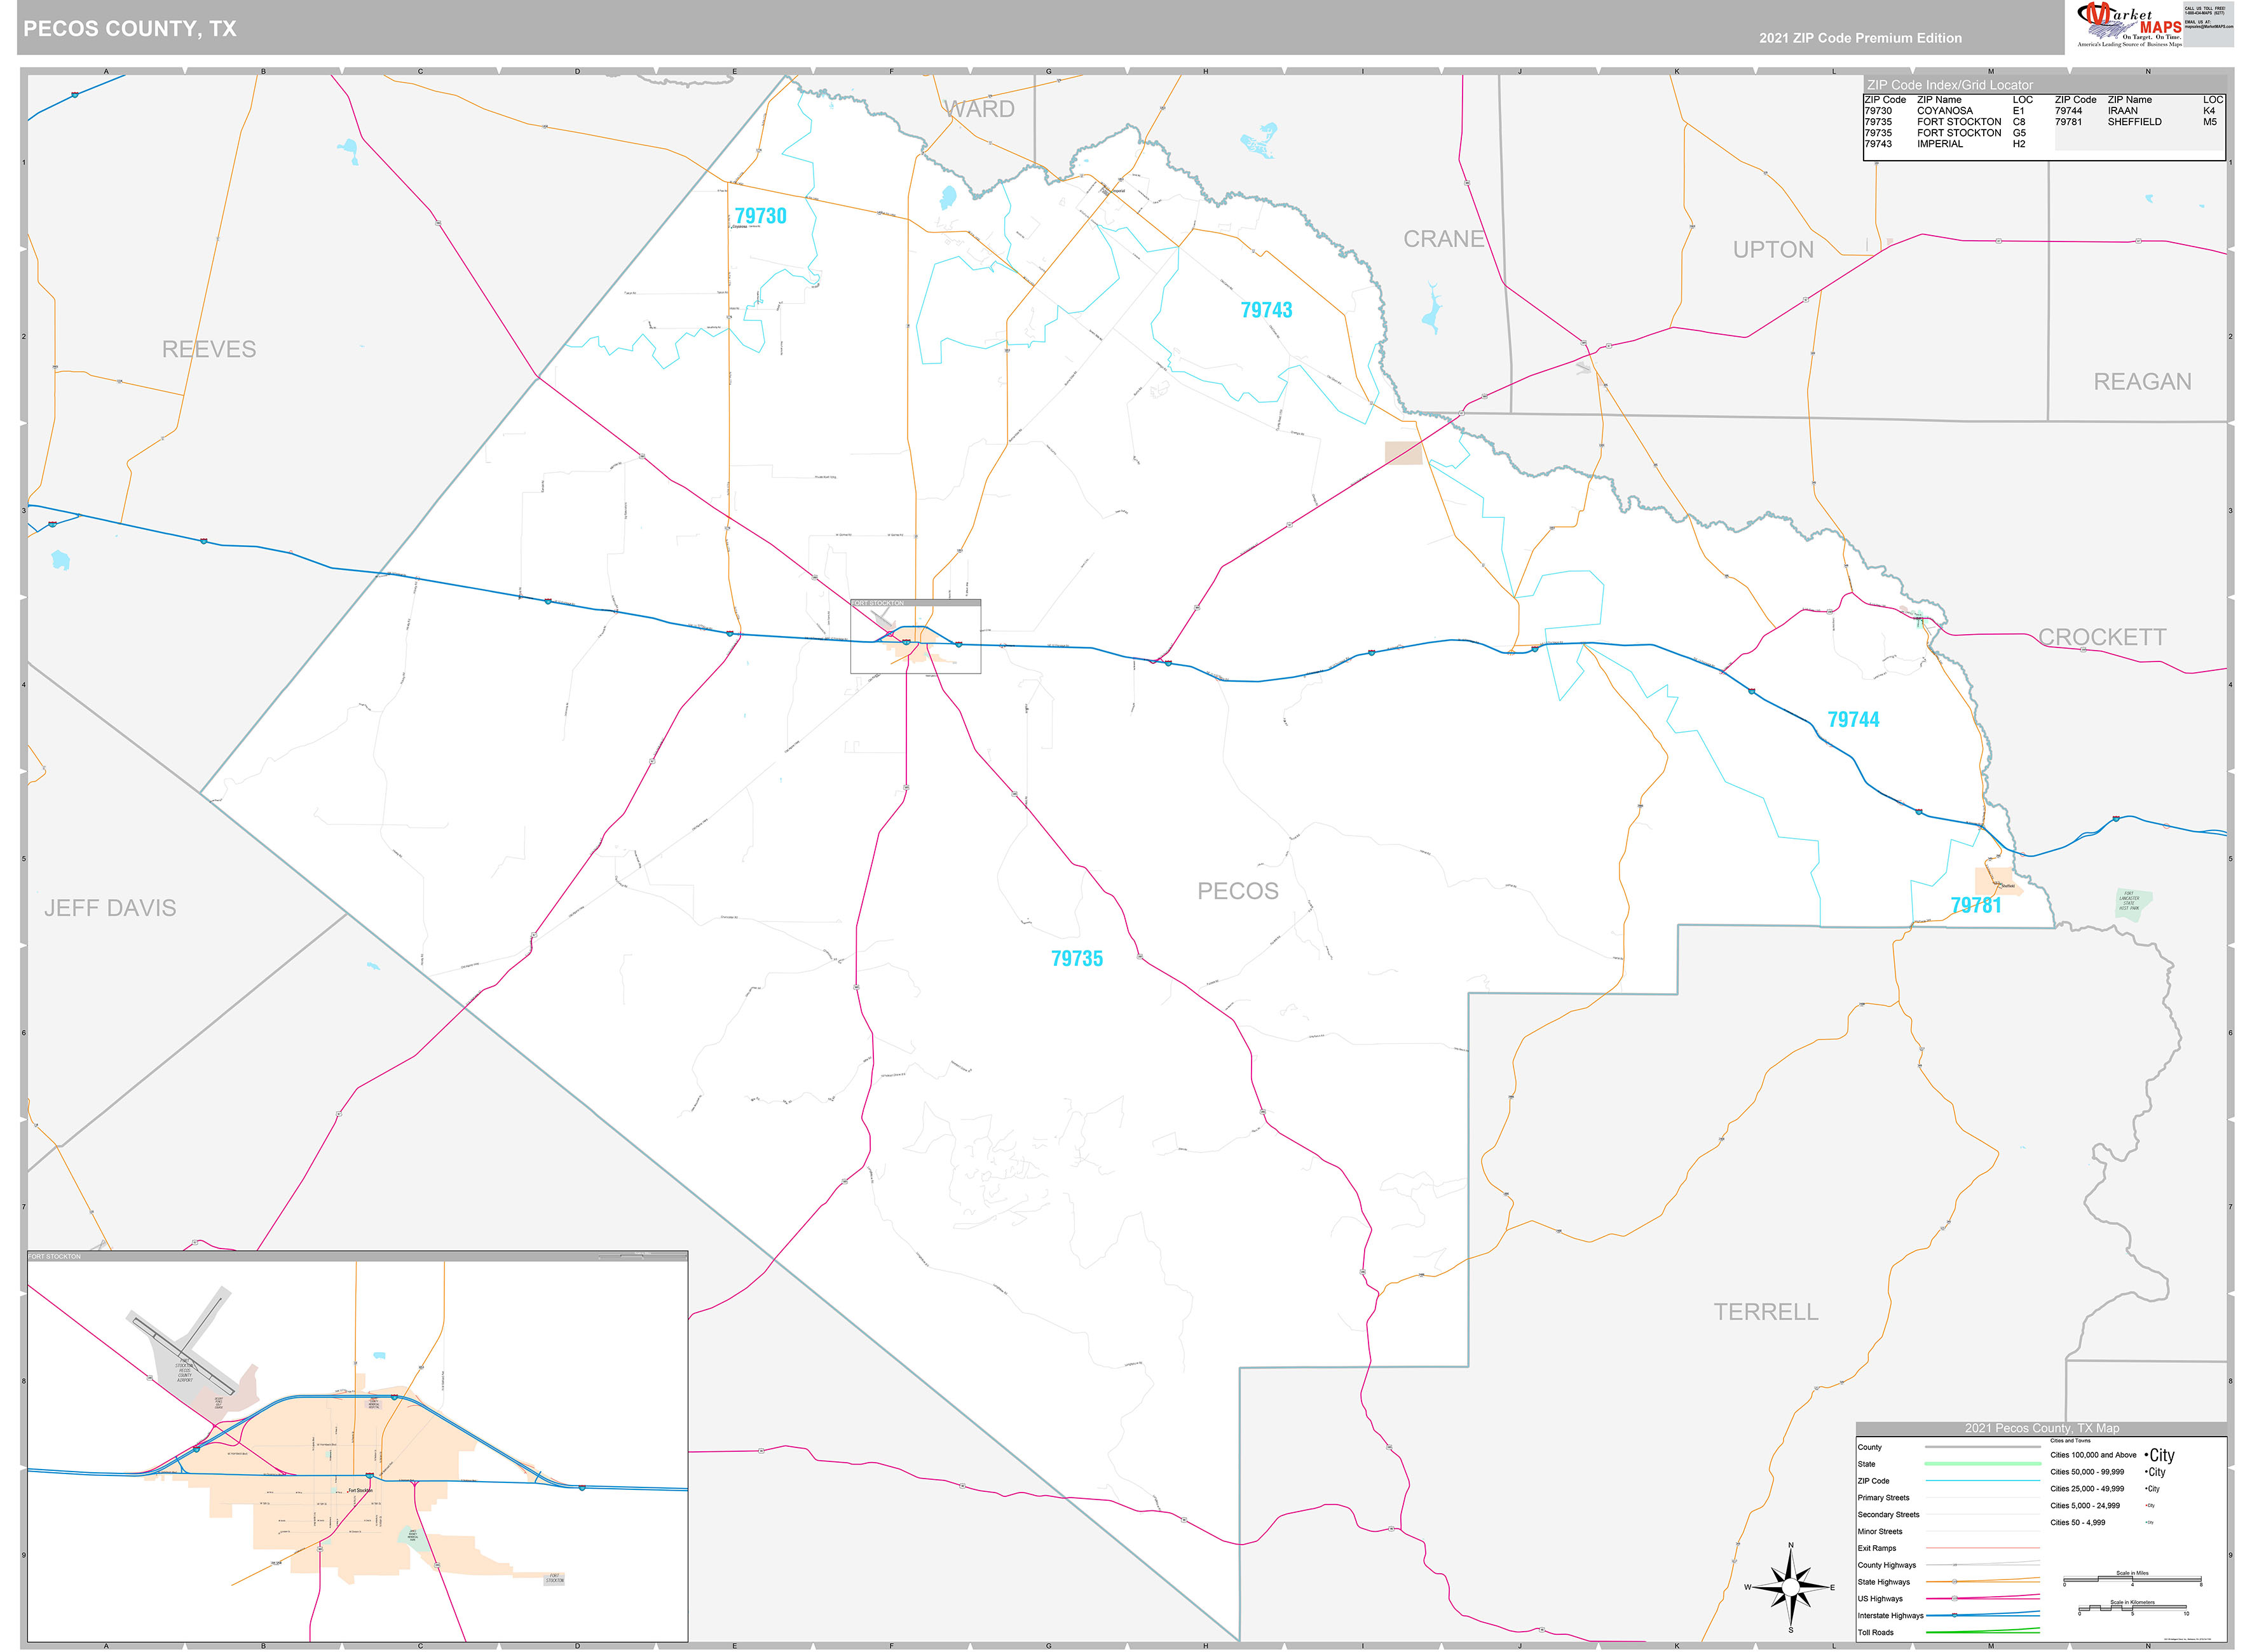
Task: Click the Interstate Highways legend entry
Action: (1891, 1616)
